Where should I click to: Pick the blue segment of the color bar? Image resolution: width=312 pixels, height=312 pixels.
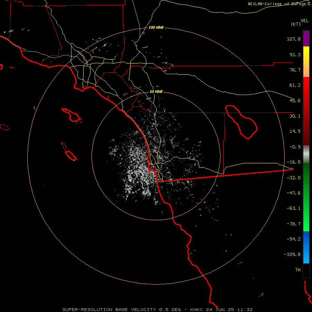[x=306, y=247]
